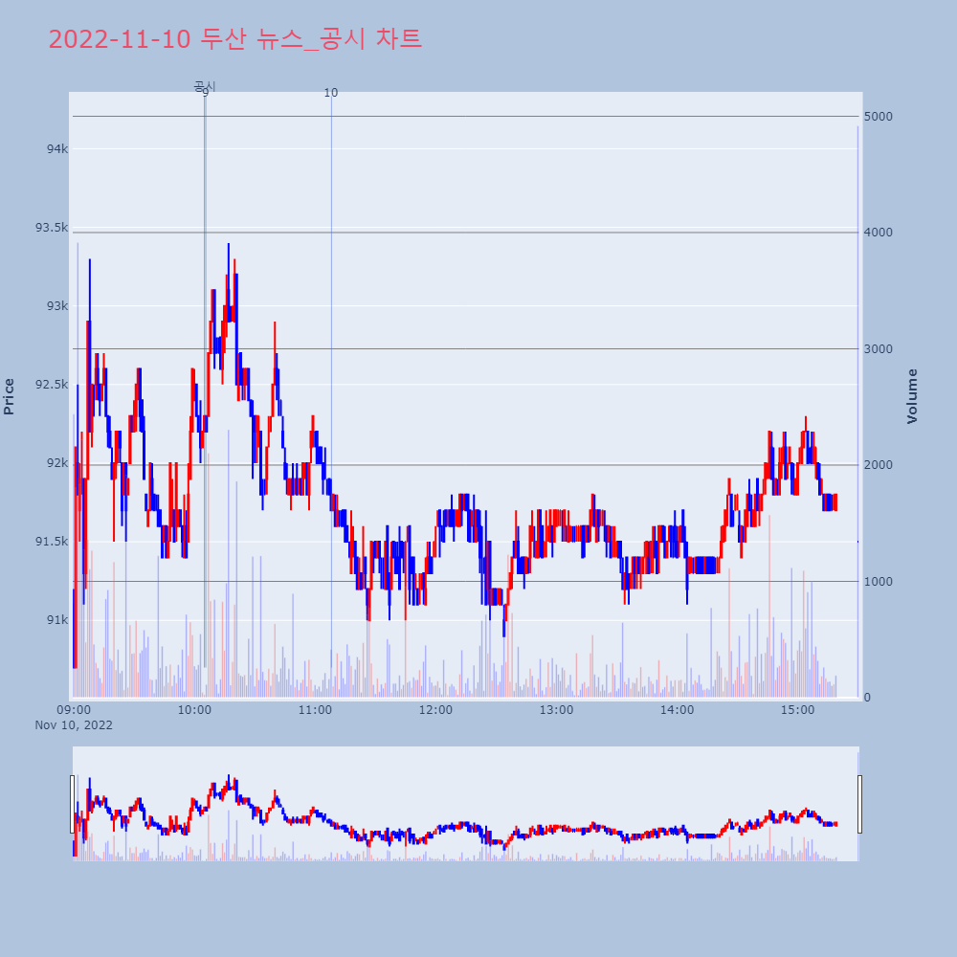Click the 3000 volume axis label

pyautogui.click(x=879, y=349)
